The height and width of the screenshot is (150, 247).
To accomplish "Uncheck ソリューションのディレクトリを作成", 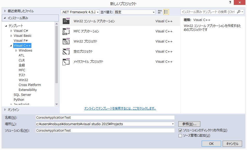I will pos(180,130).
